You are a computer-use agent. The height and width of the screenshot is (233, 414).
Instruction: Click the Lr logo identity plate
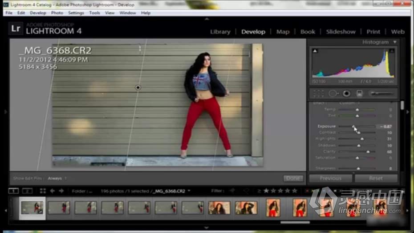pyautogui.click(x=16, y=29)
